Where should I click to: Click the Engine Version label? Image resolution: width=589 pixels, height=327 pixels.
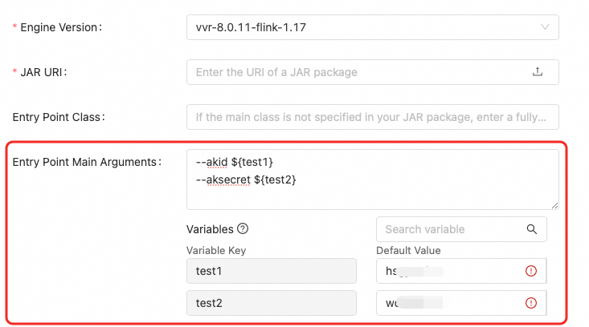pos(59,27)
